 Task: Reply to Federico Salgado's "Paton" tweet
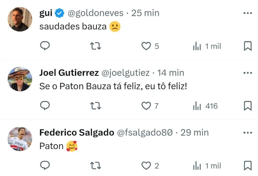[x=45, y=165]
